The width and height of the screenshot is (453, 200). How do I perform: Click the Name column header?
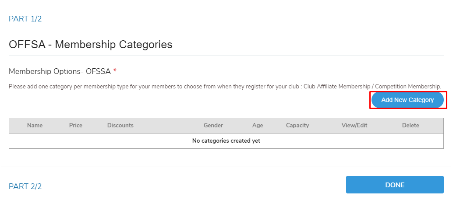(35, 126)
